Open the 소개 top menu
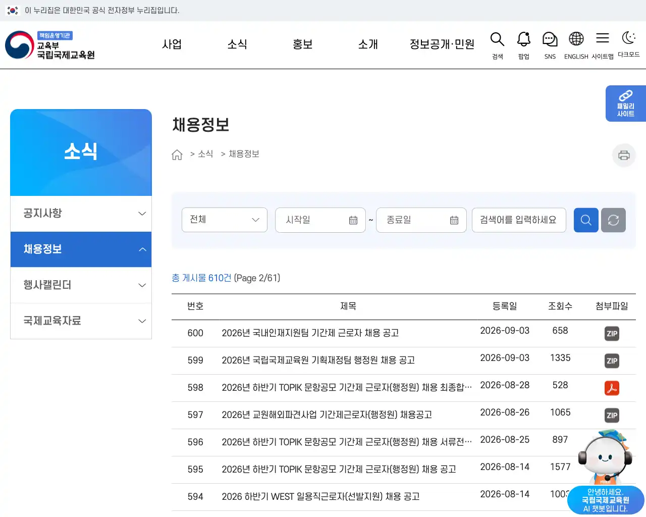The image size is (646, 517). 368,44
